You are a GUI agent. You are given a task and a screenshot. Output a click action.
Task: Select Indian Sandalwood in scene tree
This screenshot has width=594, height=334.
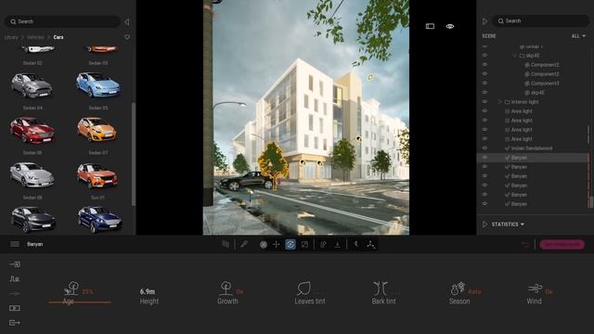pyautogui.click(x=532, y=148)
